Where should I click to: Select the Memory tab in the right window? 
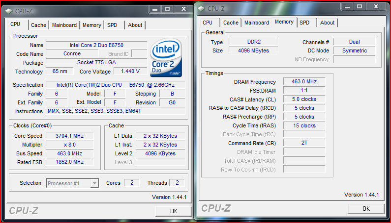284,22
